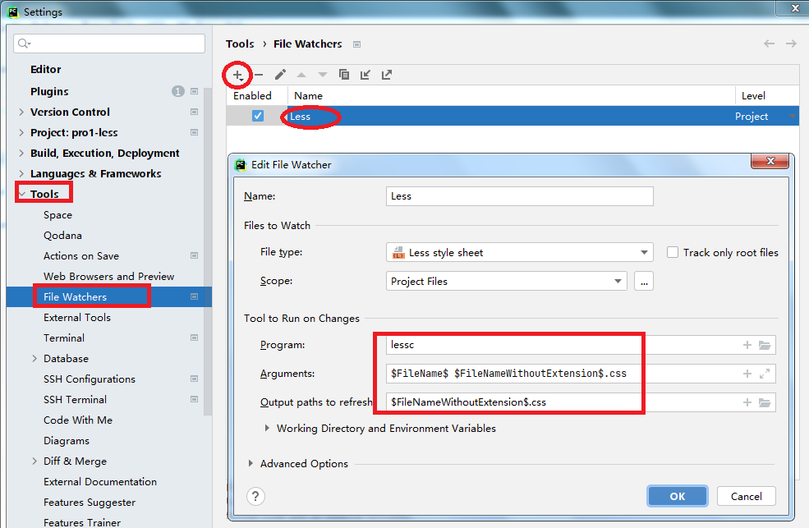Select Editor settings category
The width and height of the screenshot is (809, 528).
pyautogui.click(x=45, y=70)
